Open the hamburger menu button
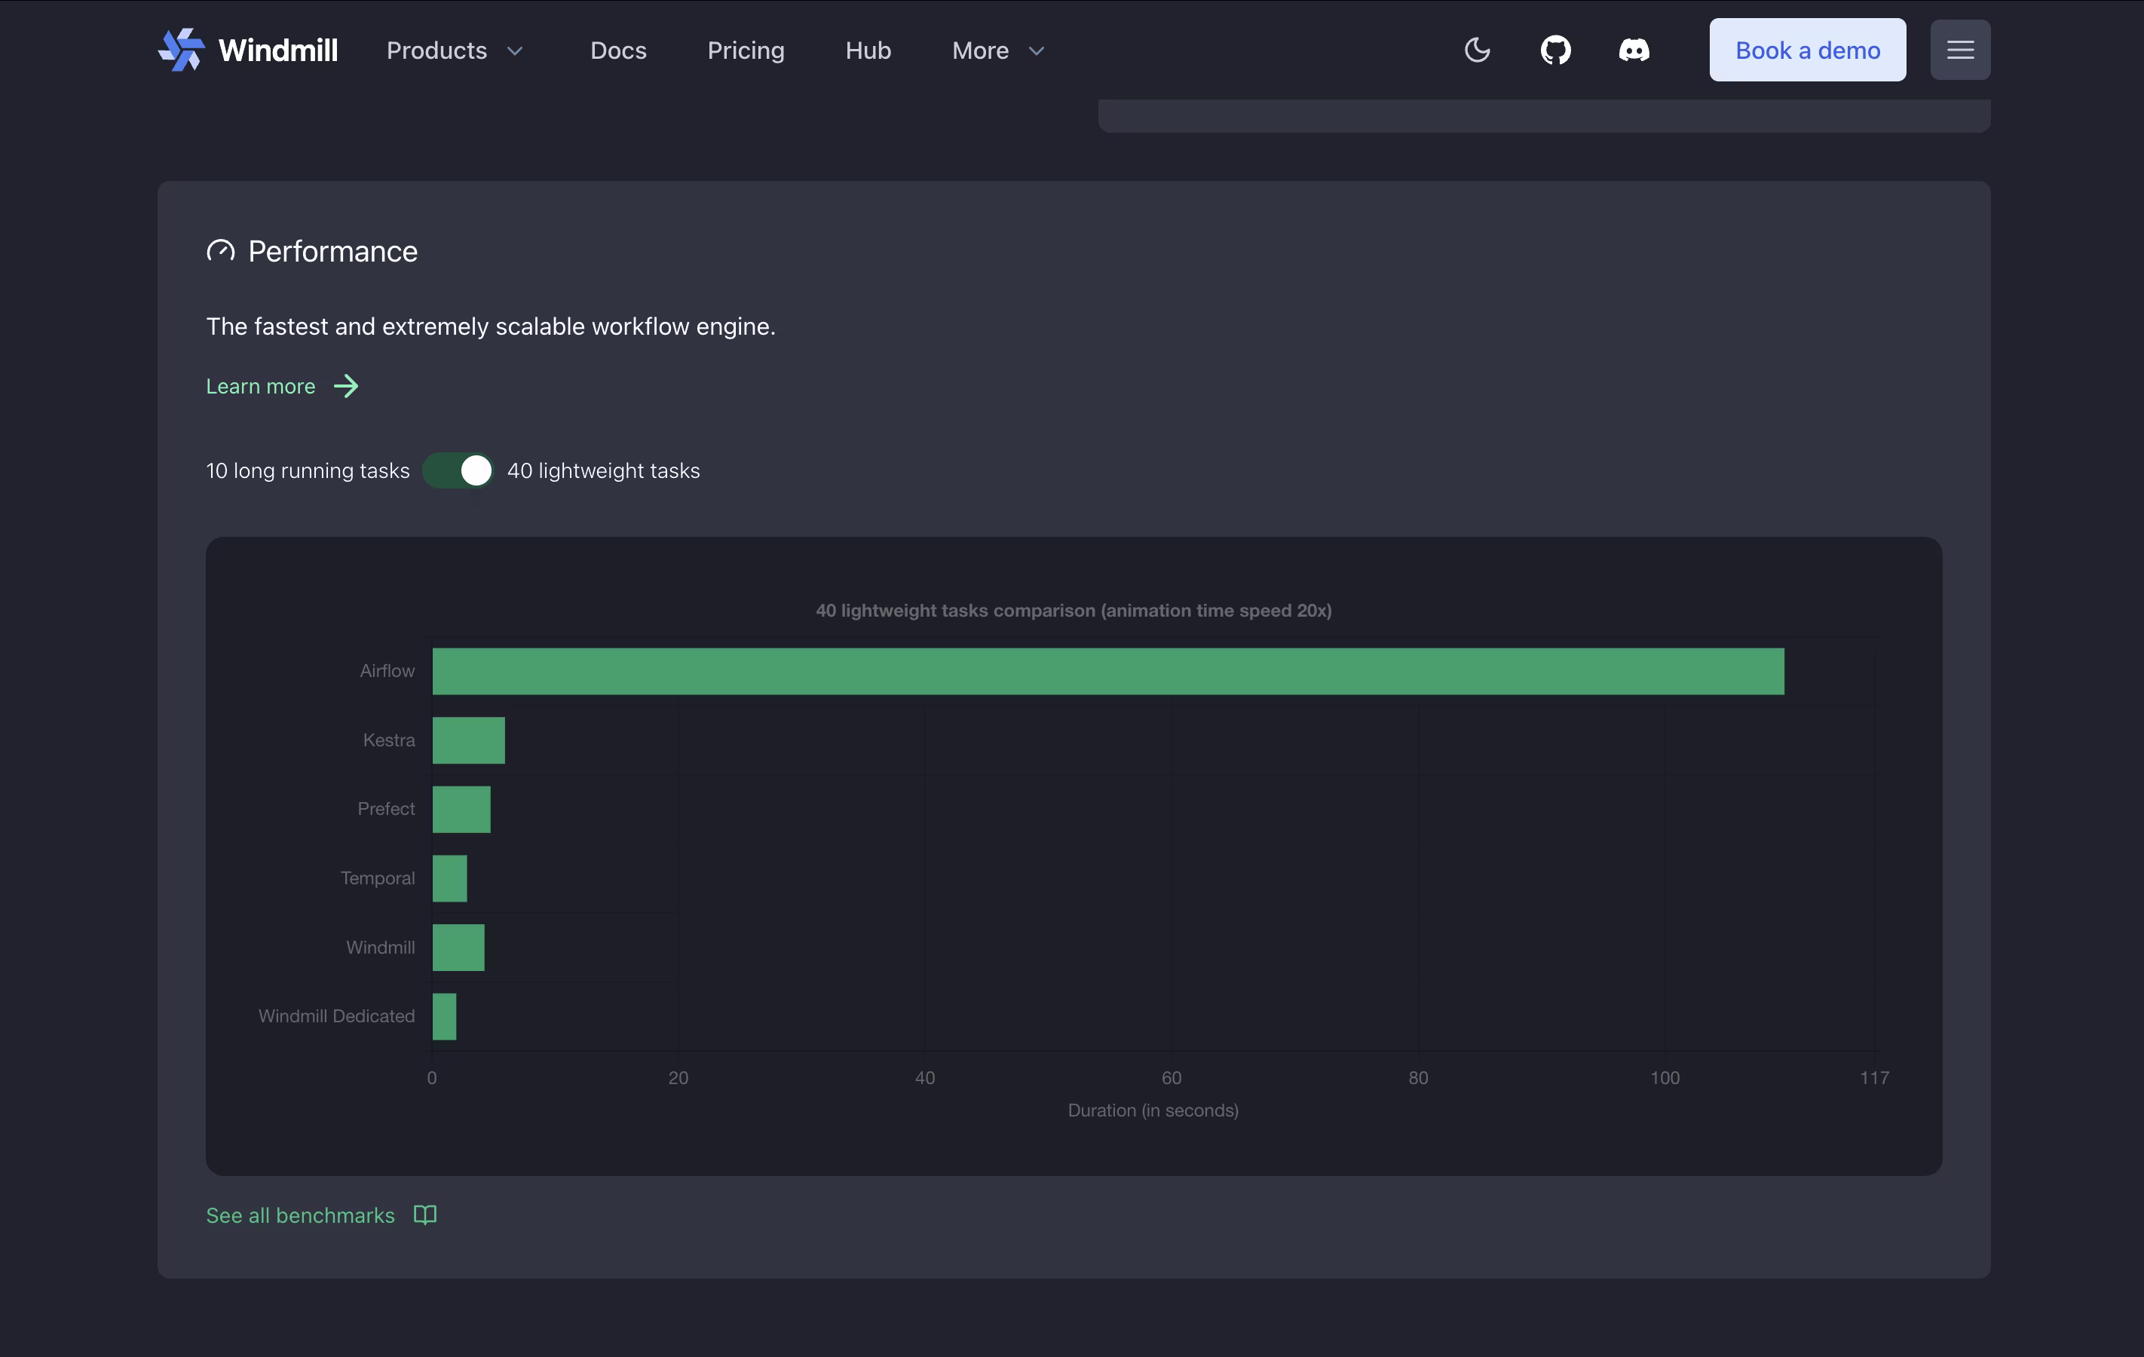2144x1357 pixels. pyautogui.click(x=1960, y=50)
